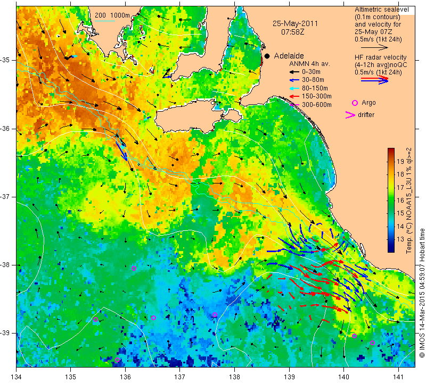Click the 17 colorbar tick label
This screenshot has height=383, width=426.
coord(400,188)
